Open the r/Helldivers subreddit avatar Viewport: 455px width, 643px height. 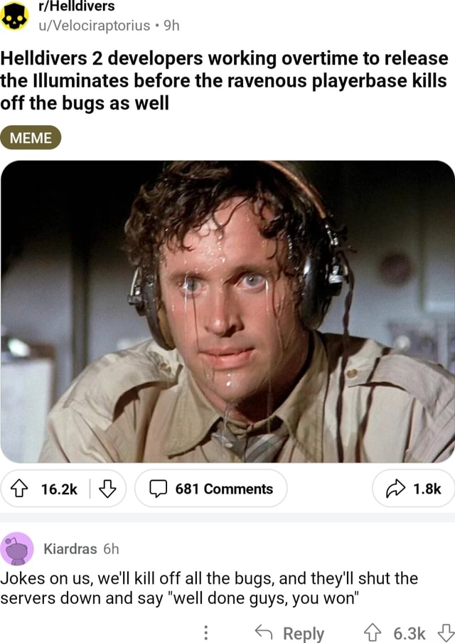(x=15, y=16)
